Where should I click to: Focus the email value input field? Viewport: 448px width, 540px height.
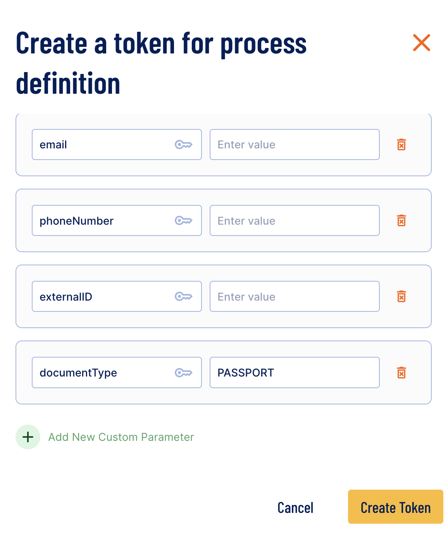click(x=295, y=144)
